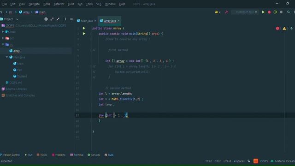295x166 pixels.
Task: Open the Edit menu
Action: click(13, 4)
